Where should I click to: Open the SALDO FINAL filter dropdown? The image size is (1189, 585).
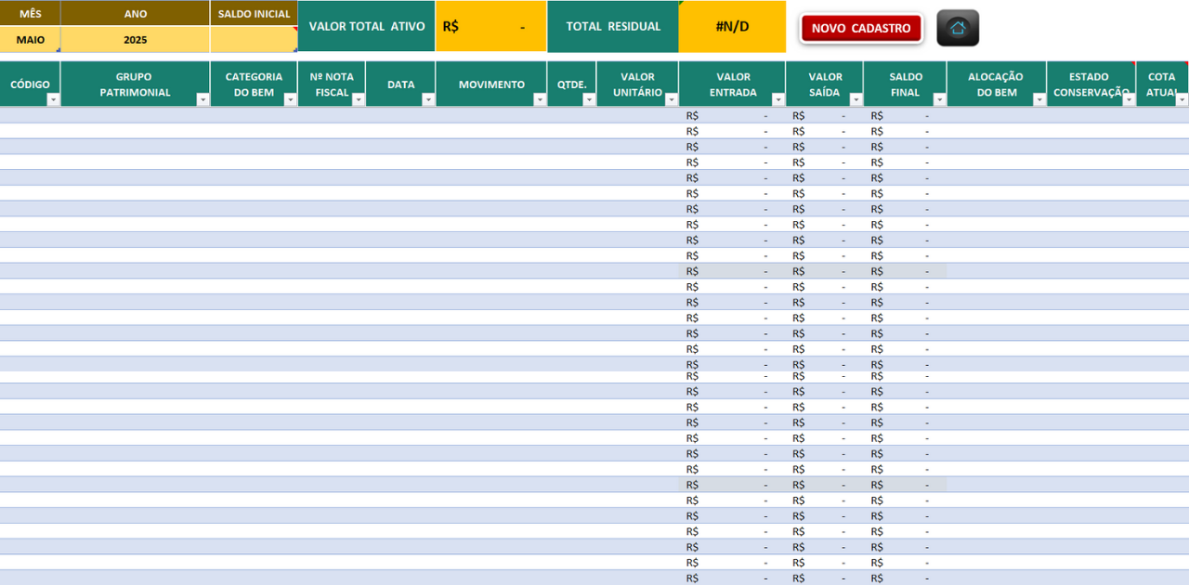pyautogui.click(x=939, y=99)
